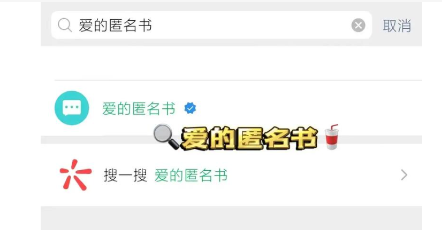The image size is (442, 230).
Task: Click the green 爱的匿名书 contact name
Action: pyautogui.click(x=139, y=109)
